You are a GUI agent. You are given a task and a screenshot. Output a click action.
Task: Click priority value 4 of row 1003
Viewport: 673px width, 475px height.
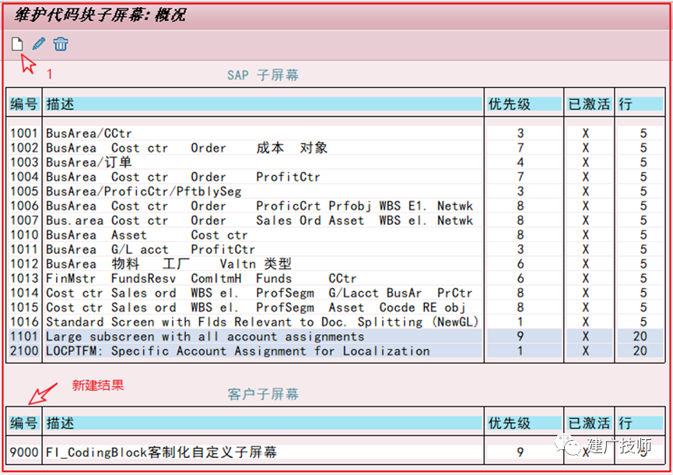tap(521, 162)
